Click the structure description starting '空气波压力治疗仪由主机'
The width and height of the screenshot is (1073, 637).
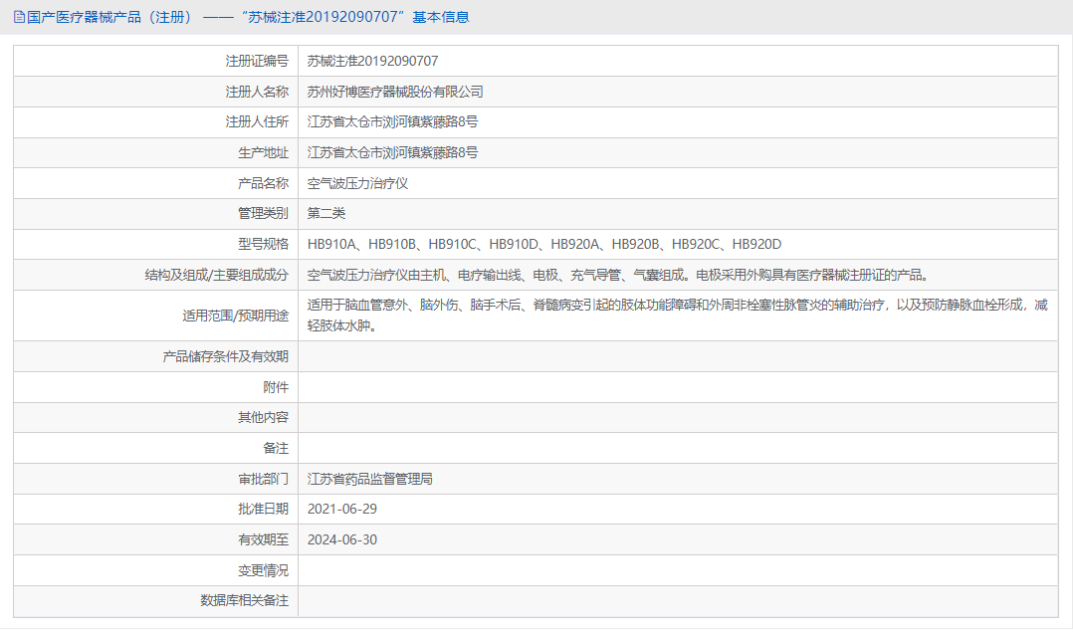click(x=618, y=275)
